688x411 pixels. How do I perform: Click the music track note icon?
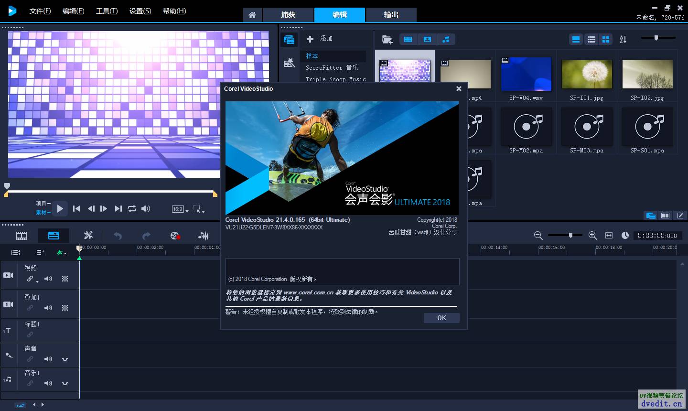7,379
